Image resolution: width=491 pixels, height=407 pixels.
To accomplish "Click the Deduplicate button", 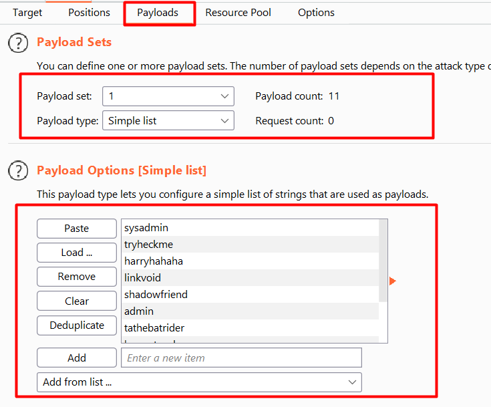I will [77, 325].
